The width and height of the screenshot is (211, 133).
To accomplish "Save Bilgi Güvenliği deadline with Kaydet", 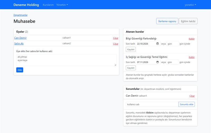I will [x=131, y=49].
